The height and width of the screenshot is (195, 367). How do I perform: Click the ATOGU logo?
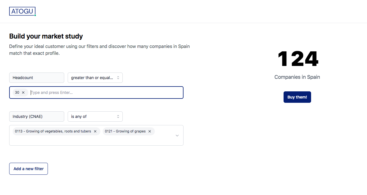22,11
